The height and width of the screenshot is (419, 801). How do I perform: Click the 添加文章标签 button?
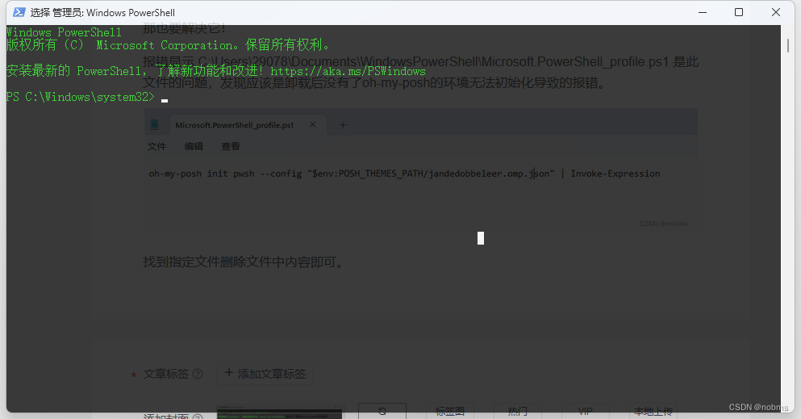pos(265,374)
